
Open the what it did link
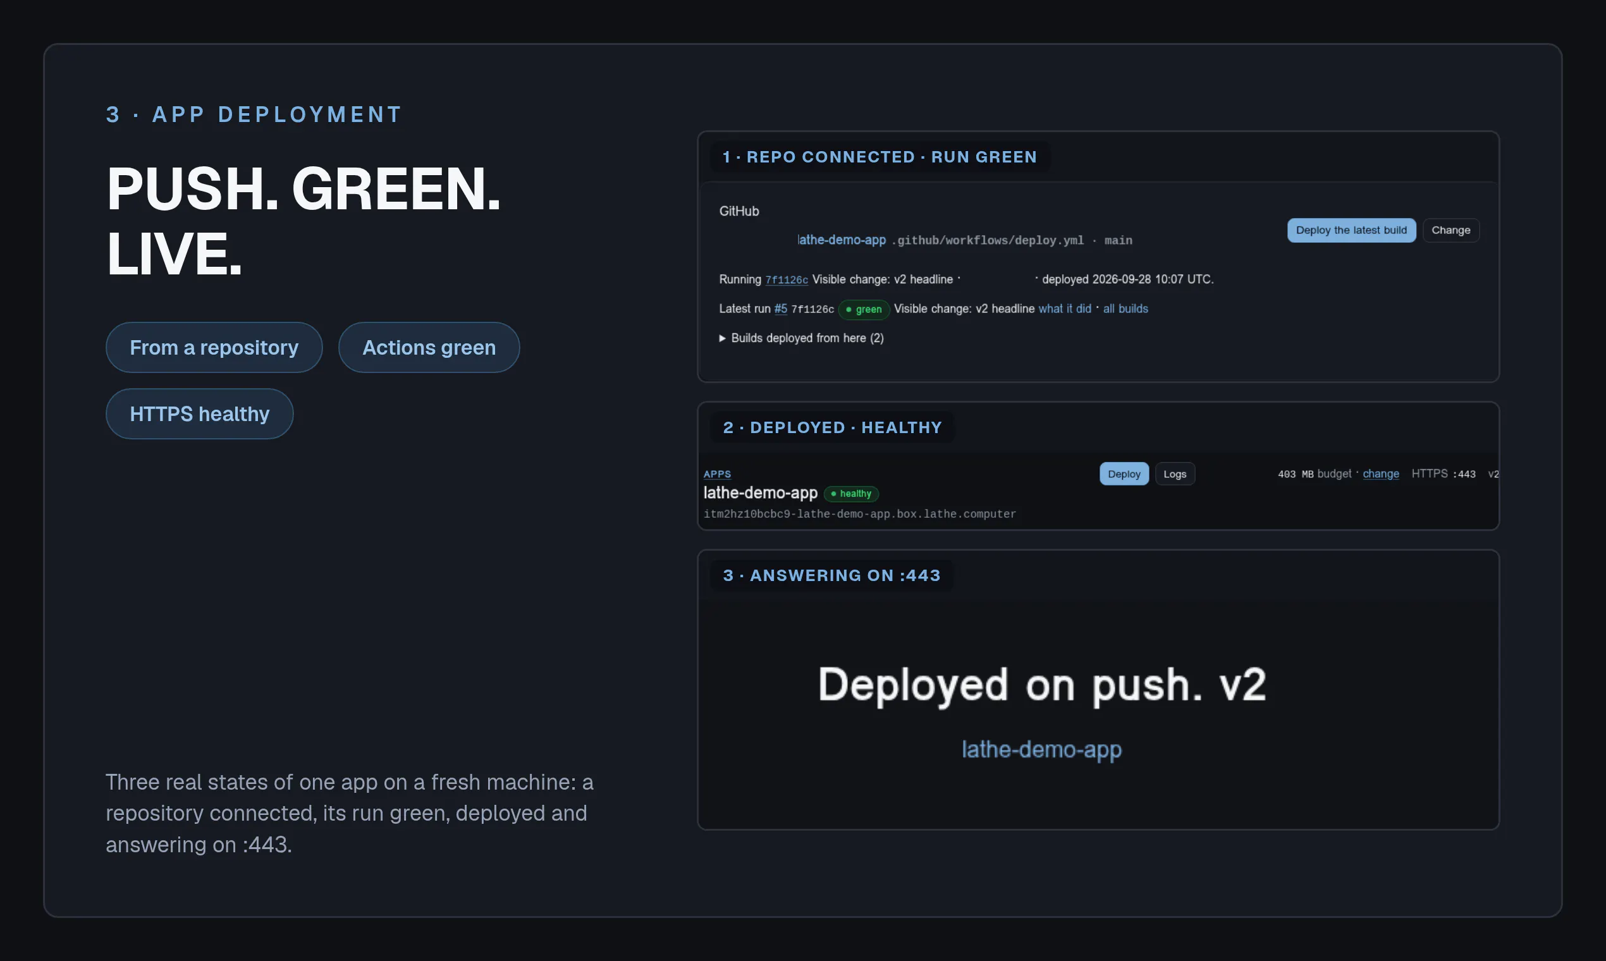tap(1065, 309)
